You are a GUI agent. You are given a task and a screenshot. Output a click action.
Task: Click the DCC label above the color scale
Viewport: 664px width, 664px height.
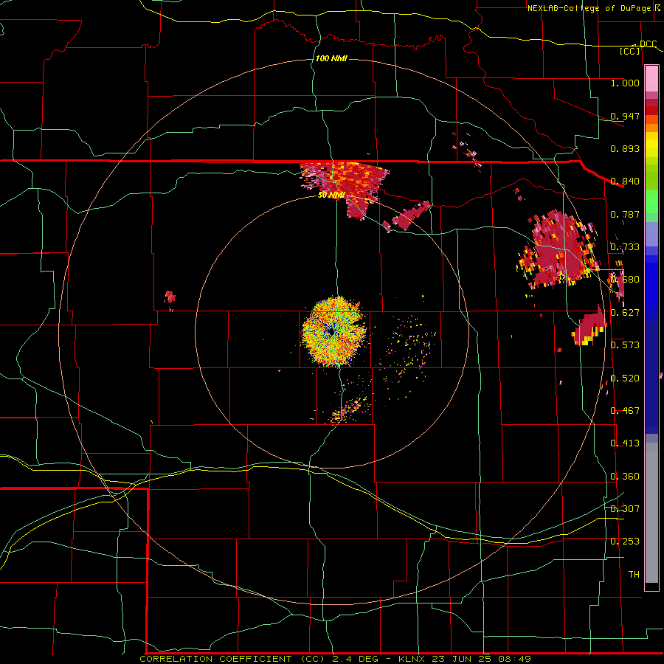point(648,44)
